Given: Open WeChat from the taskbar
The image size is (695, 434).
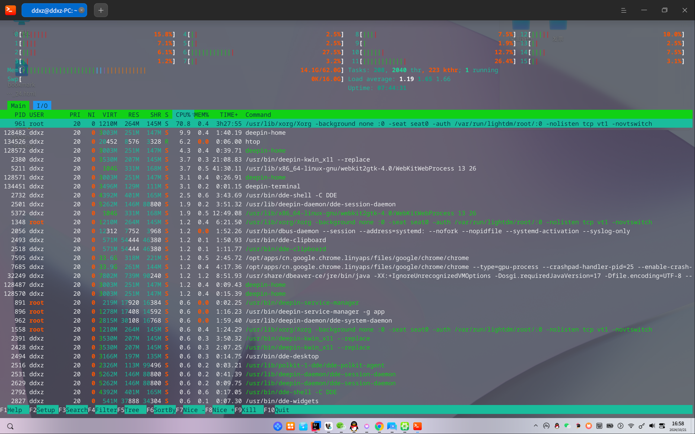Looking at the screenshot, I should coord(341,426).
